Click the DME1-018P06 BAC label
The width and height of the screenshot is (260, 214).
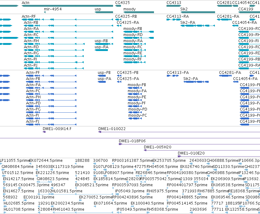tap(132, 141)
